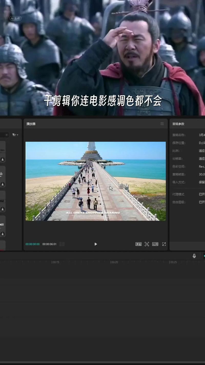Viewport: 205px width, 365px height.
Task: Click the 草稿名称 label
Action: [179, 135]
